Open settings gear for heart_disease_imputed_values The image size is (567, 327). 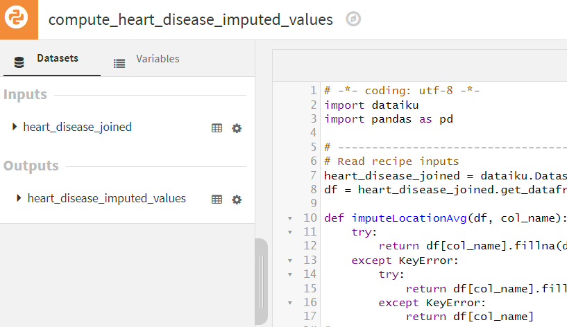point(237,200)
